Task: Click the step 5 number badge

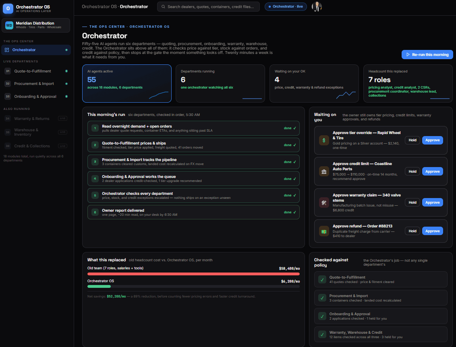Action: point(95,196)
